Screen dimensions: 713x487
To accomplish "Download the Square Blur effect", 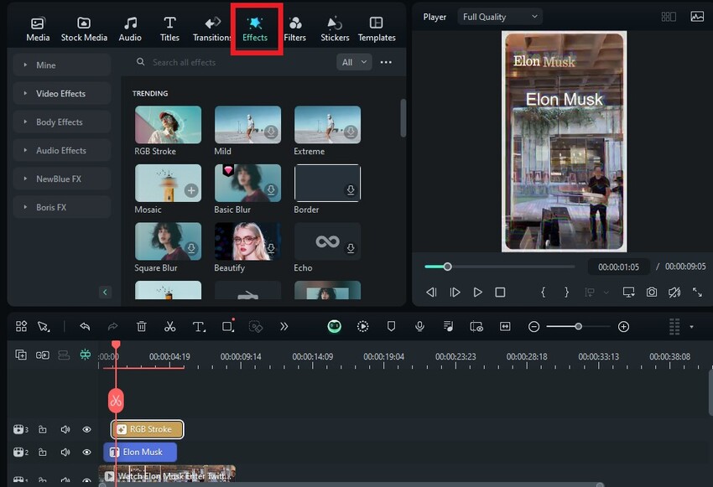I will [191, 248].
